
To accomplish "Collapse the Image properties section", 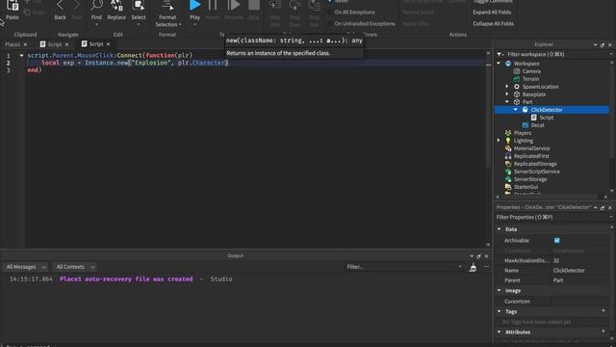I will coord(500,291).
